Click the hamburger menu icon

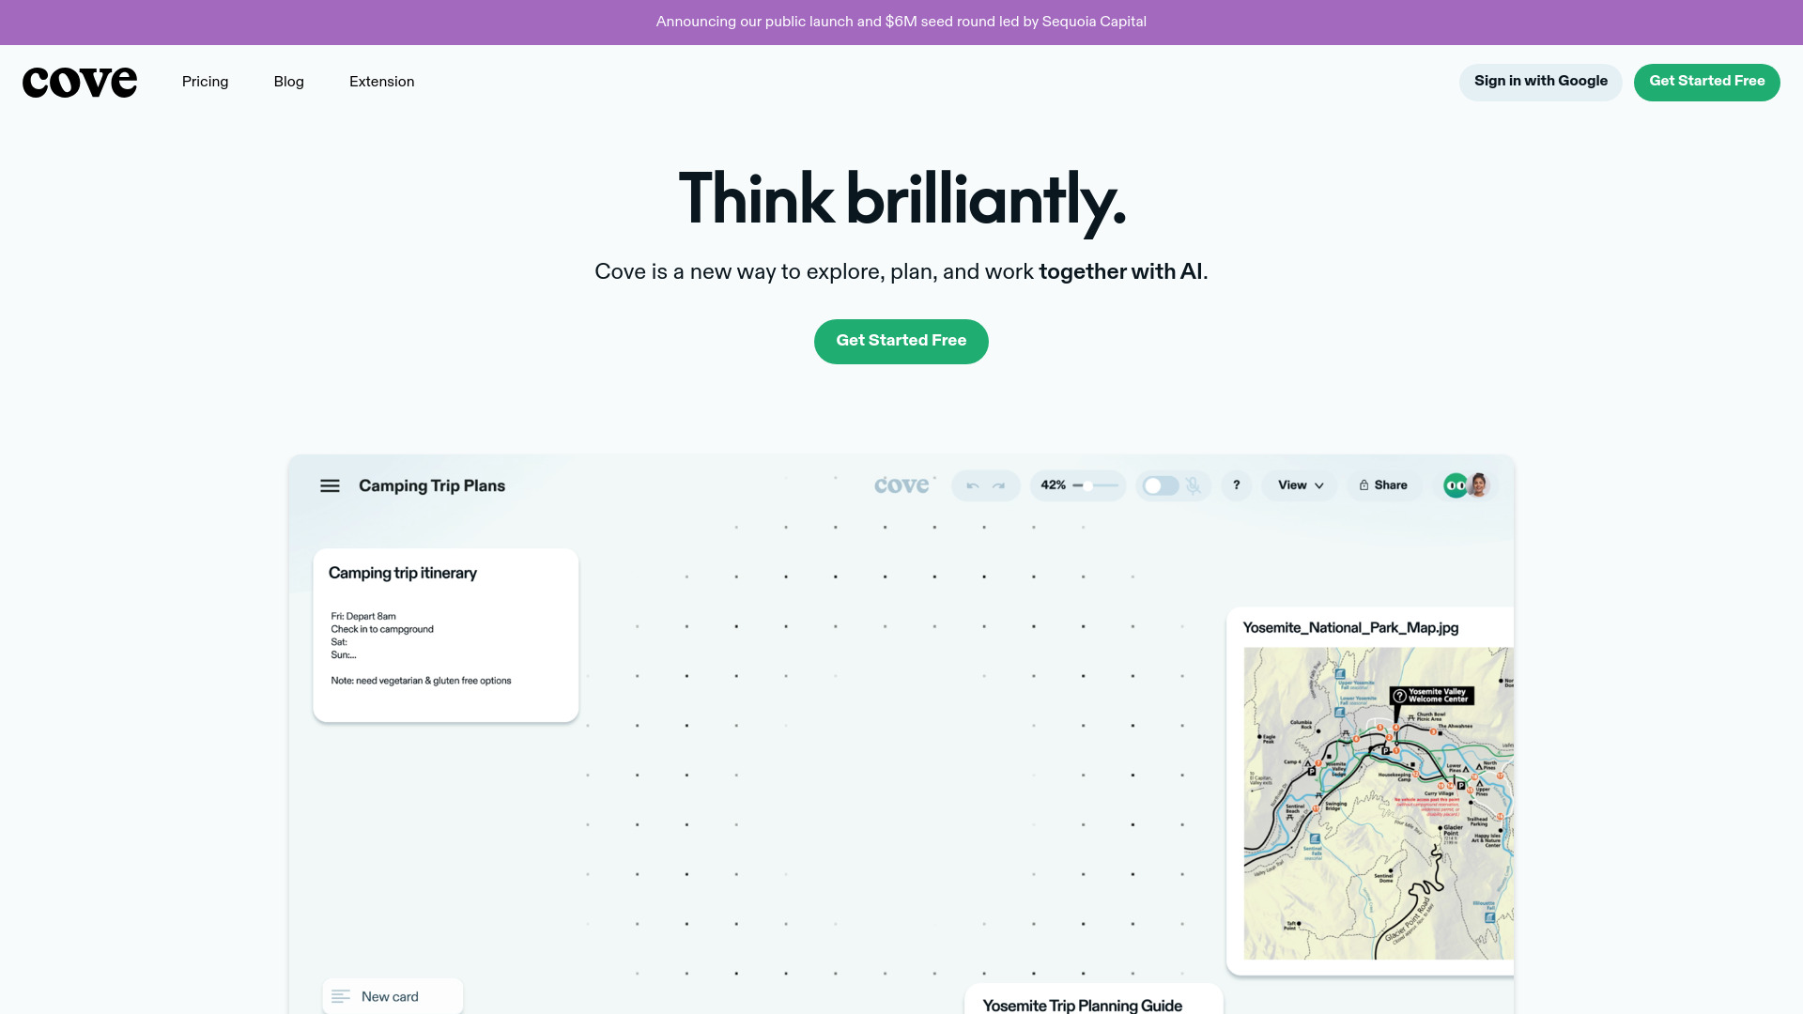click(330, 484)
